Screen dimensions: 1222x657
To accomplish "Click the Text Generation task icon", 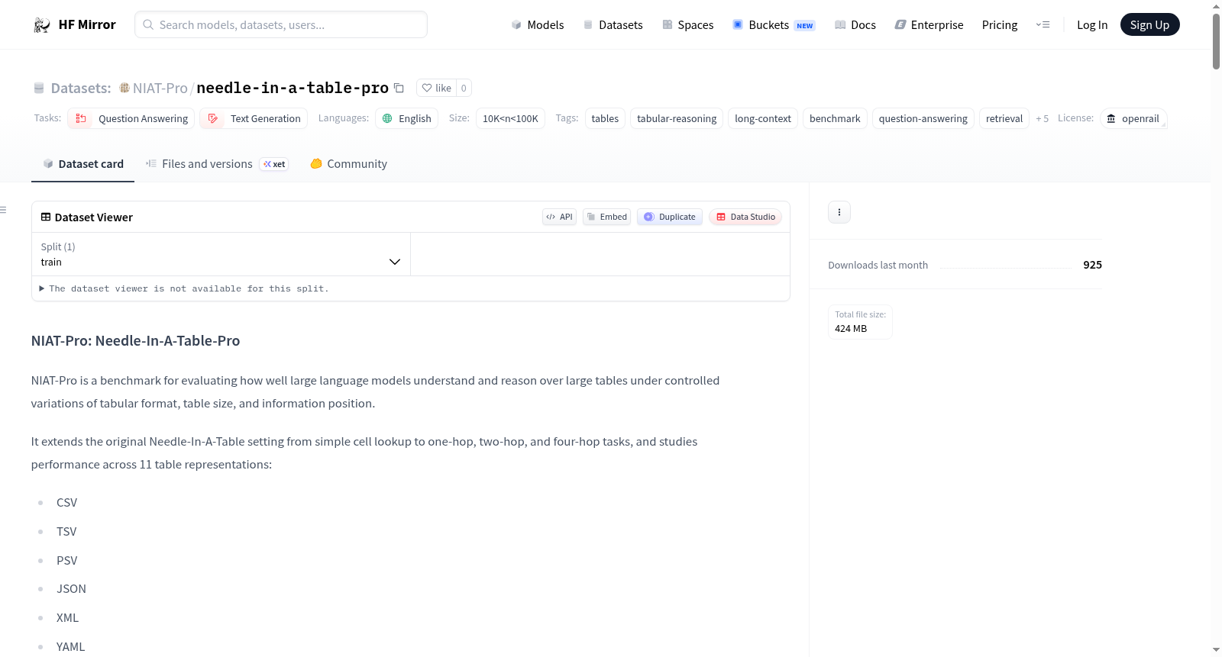I will point(213,118).
